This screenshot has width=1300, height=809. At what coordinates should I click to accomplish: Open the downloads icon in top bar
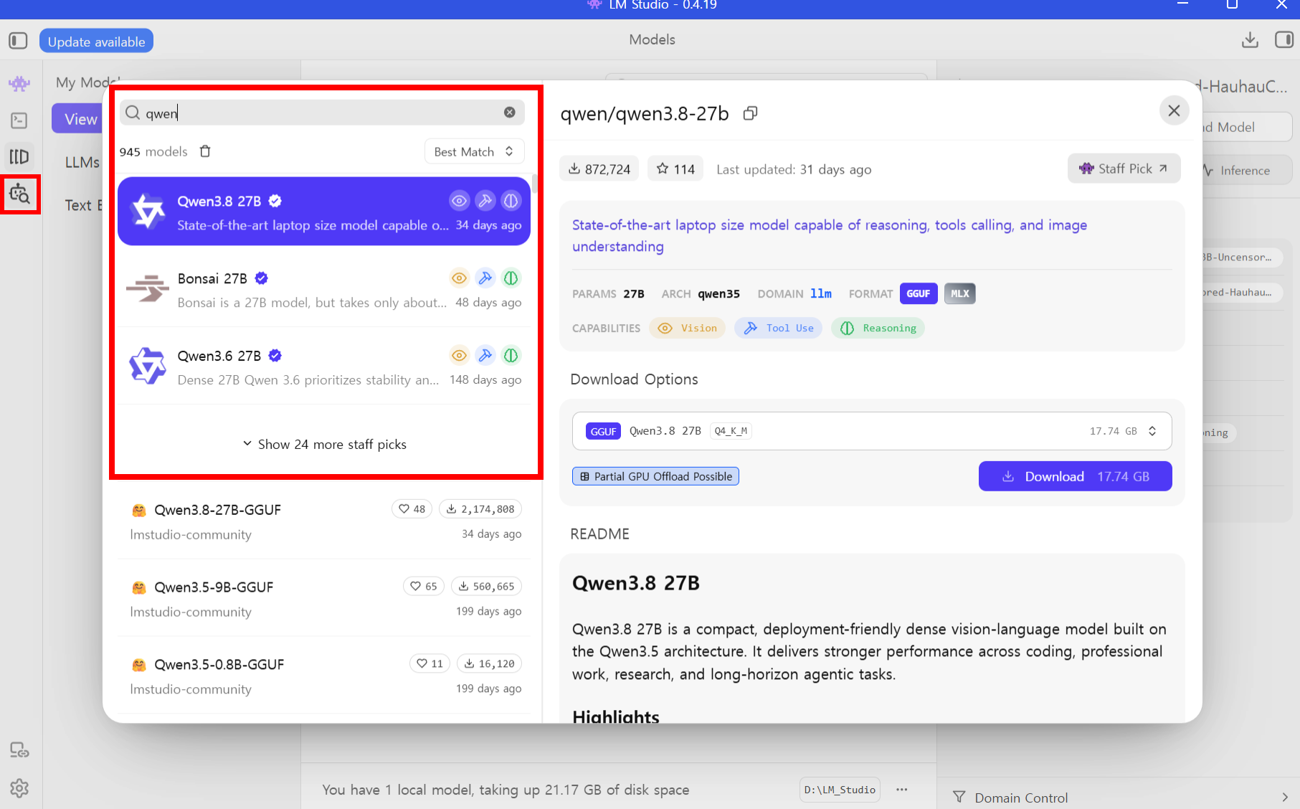click(1250, 39)
